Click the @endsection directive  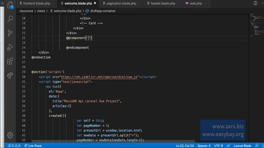pyautogui.click(x=41, y=58)
